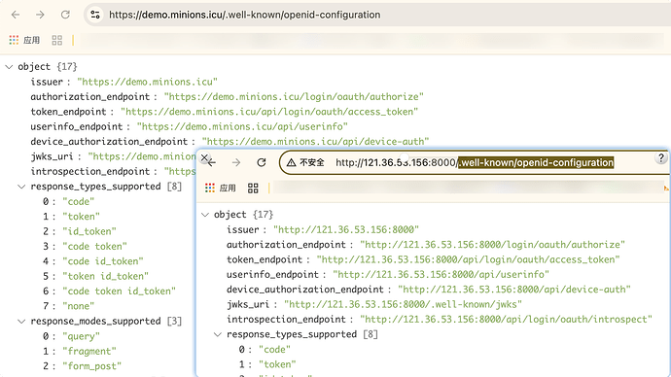Click the forward arrow in main browser
Image resolution: width=671 pixels, height=377 pixels.
pyautogui.click(x=40, y=15)
